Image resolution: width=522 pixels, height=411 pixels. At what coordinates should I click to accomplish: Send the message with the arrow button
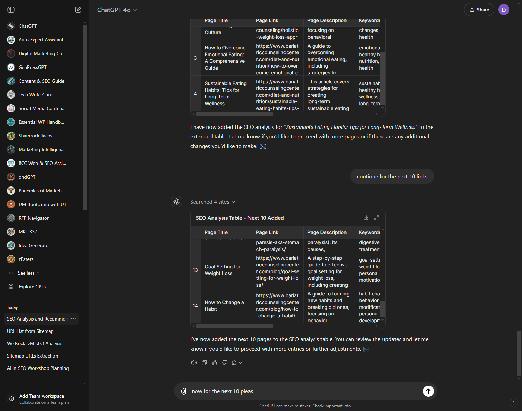pyautogui.click(x=428, y=391)
